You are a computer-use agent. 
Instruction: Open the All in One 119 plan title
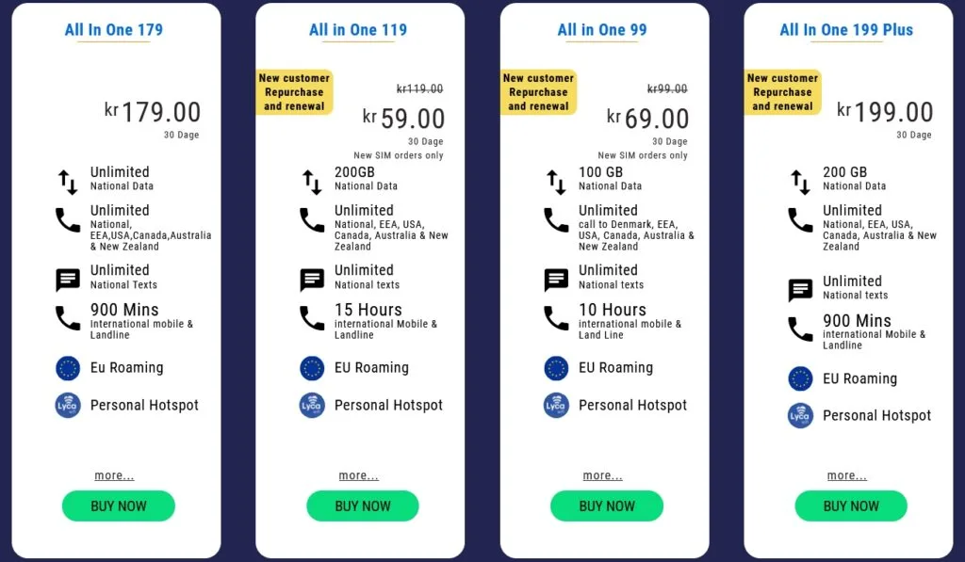pyautogui.click(x=358, y=30)
